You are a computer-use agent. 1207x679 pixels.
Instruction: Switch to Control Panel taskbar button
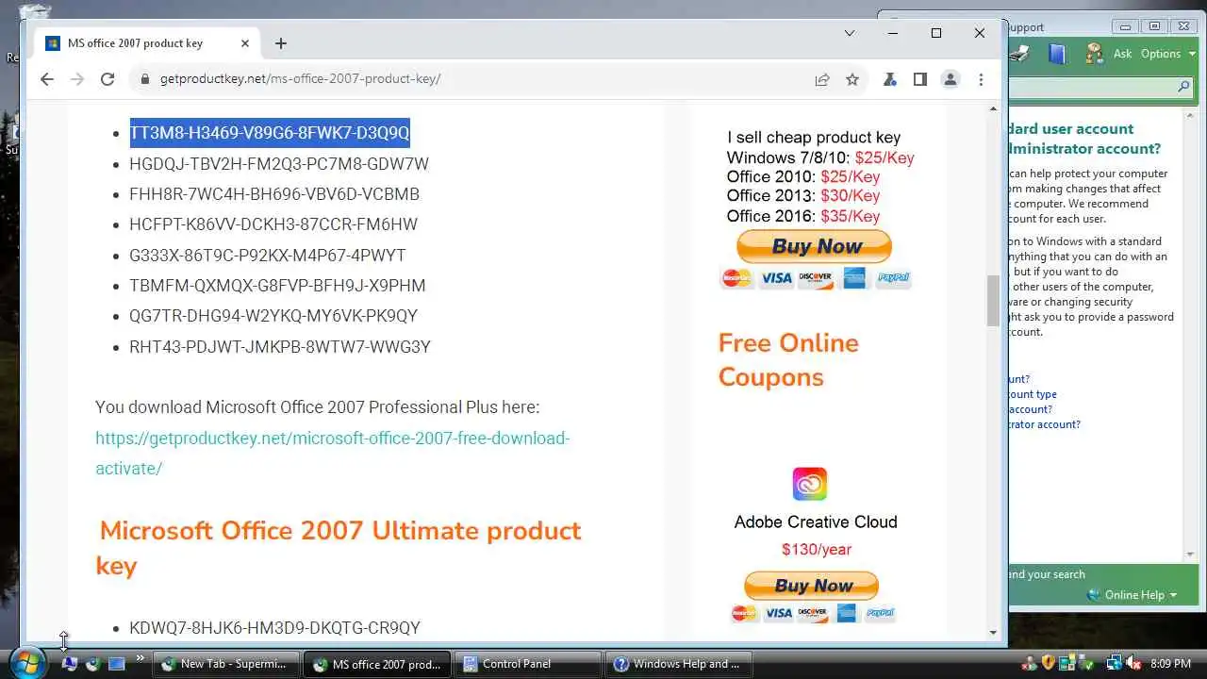tap(529, 664)
